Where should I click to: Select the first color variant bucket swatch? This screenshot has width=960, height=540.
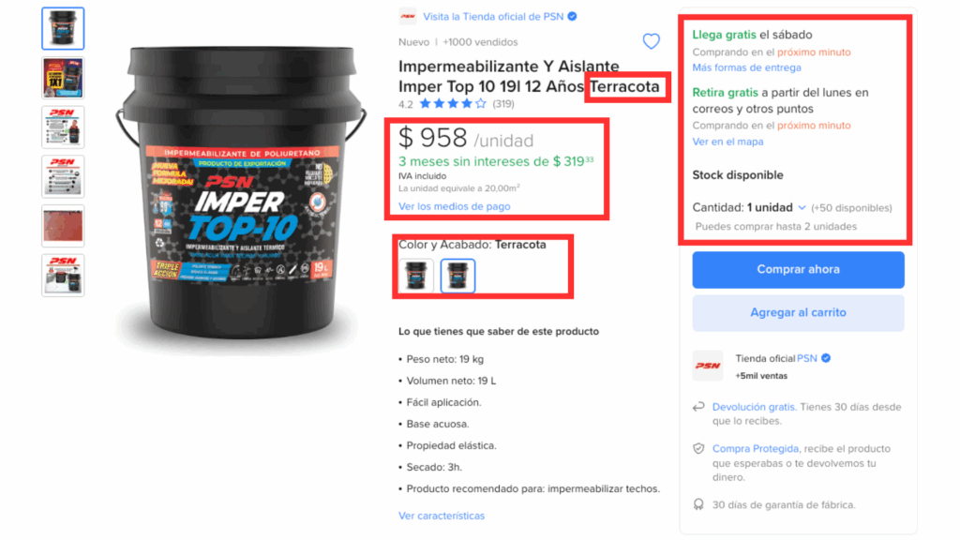(x=416, y=276)
